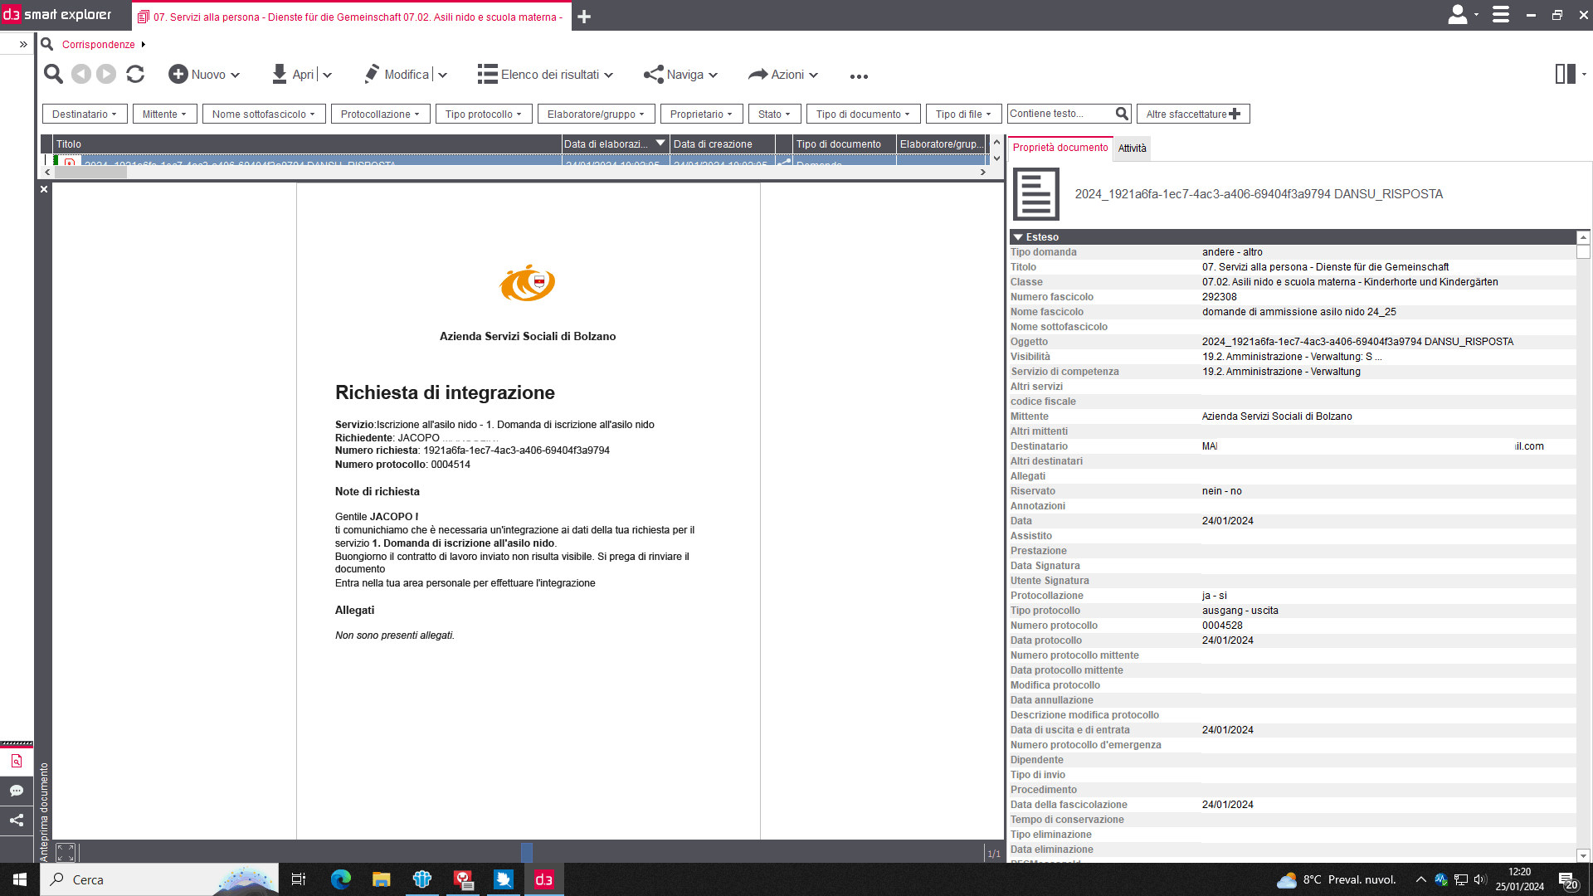Open the Azioni menu
The width and height of the screenshot is (1593, 896).
pos(783,75)
